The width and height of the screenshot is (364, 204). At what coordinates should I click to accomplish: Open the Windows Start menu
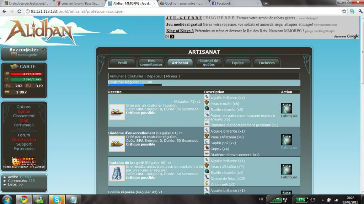click(7, 199)
